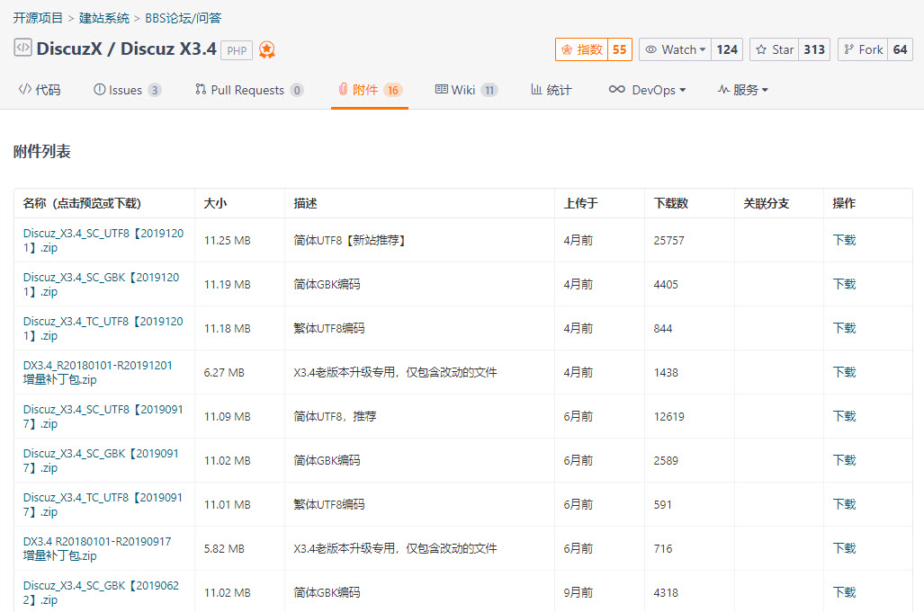Click the Star count showing 313
This screenshot has width=924, height=612.
(814, 49)
